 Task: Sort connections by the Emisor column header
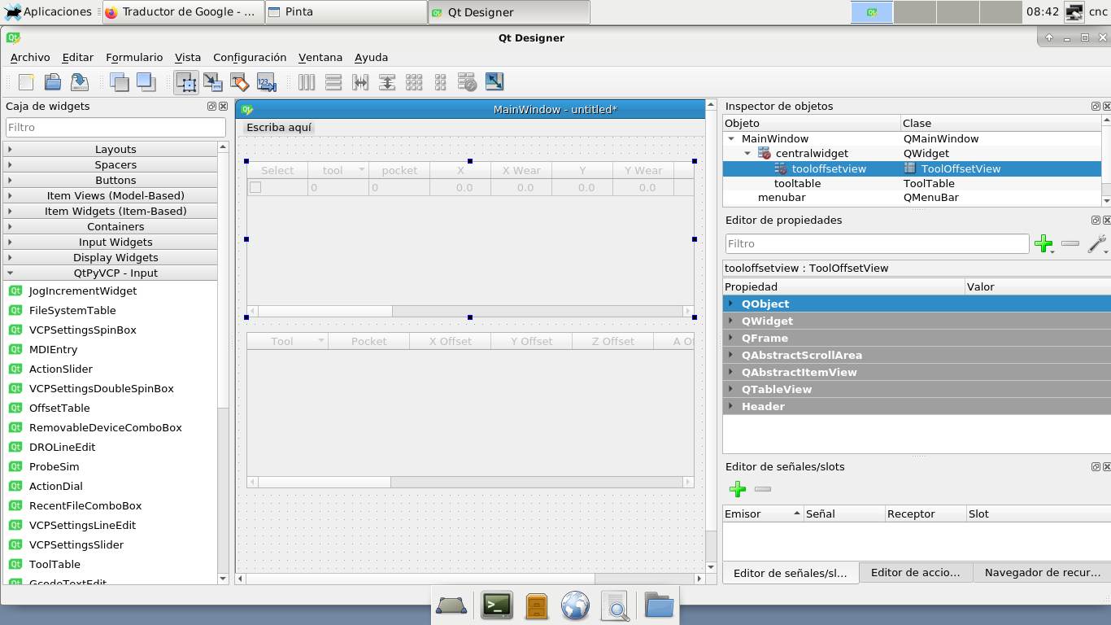(x=763, y=514)
